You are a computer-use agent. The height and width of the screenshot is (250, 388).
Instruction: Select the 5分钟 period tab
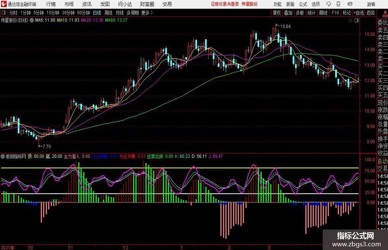(38, 13)
